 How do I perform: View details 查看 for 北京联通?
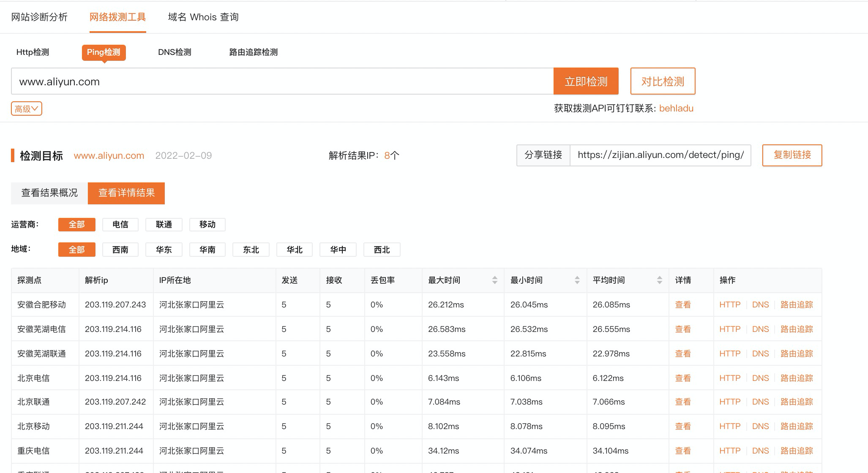pos(683,402)
